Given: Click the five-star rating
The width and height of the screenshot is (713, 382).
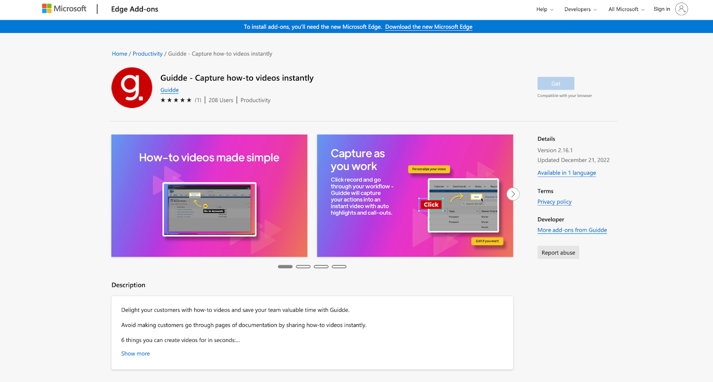Looking at the screenshot, I should (176, 100).
